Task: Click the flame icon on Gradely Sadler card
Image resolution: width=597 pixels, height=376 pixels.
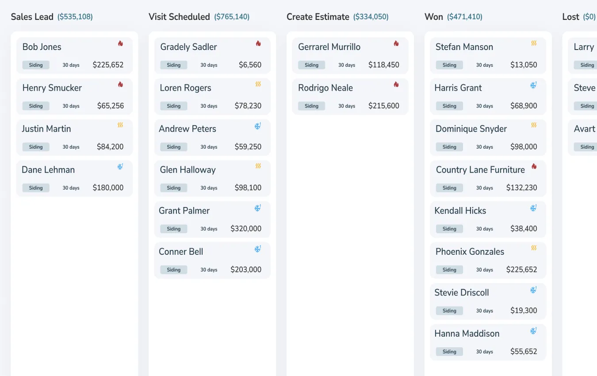Action: 258,43
